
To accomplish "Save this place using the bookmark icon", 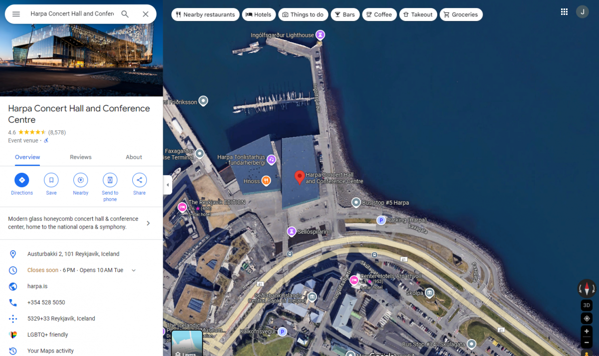I will (51, 180).
